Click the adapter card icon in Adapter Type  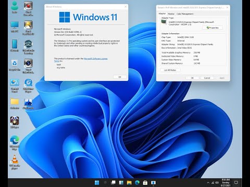(x=164, y=22)
